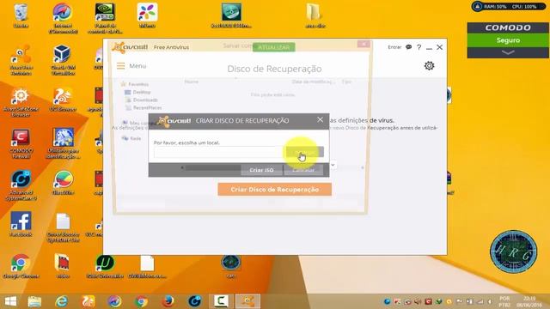Open Oracle VM VirtualBox desktop shortcut
This screenshot has width=550, height=309.
(x=63, y=60)
